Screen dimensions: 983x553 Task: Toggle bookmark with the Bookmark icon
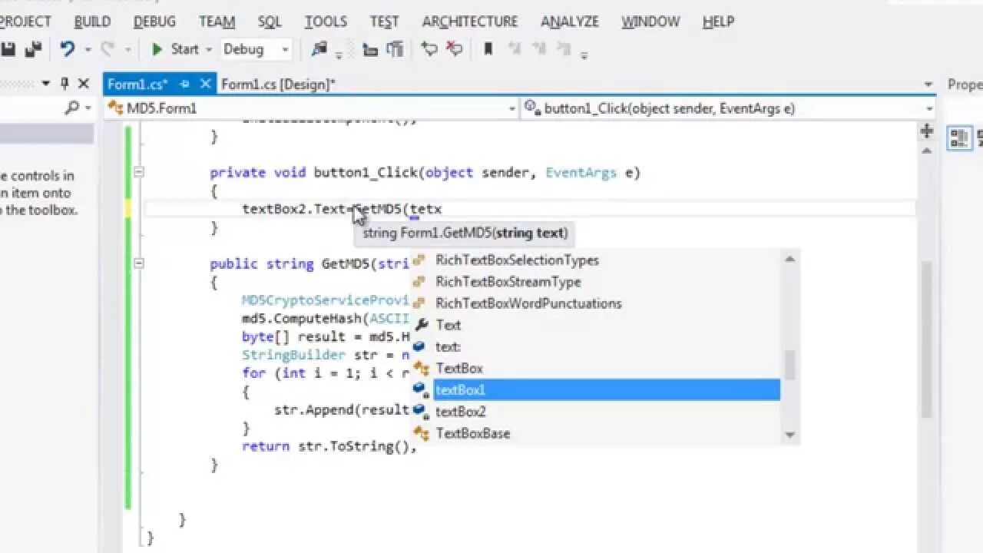488,49
